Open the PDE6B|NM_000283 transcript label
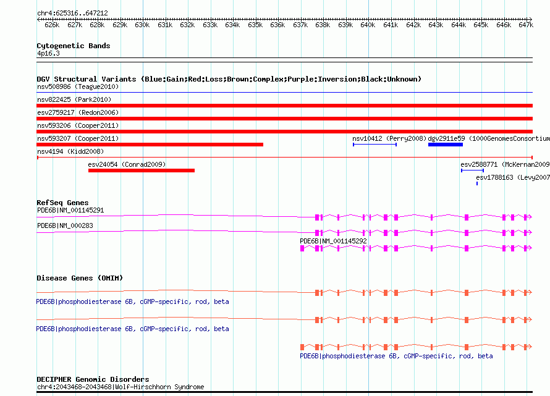550x396 pixels. pyautogui.click(x=66, y=225)
